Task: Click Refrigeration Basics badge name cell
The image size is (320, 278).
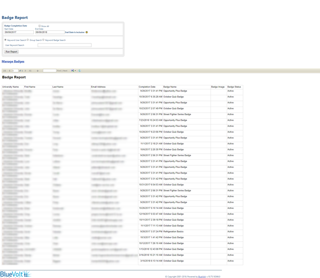Action: point(173,231)
